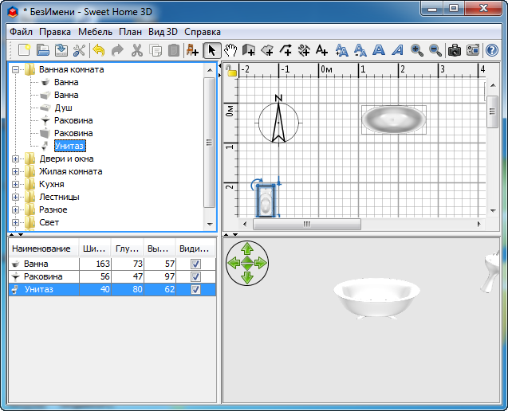
Task: Click the zoom in magnifier icon
Action: click(x=416, y=50)
